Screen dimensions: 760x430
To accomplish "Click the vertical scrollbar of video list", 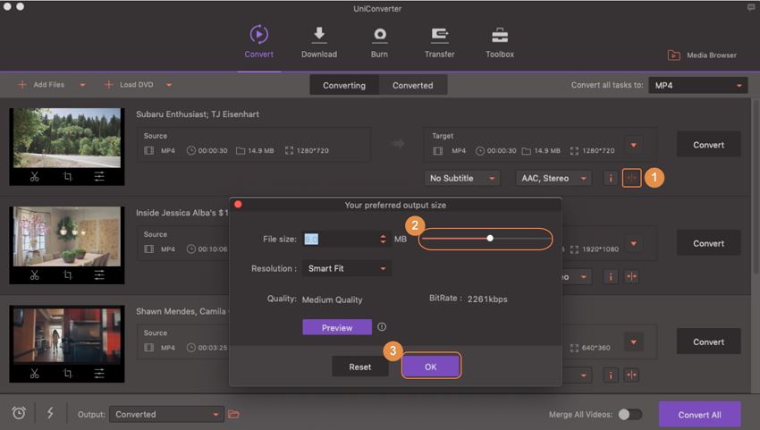I will click(x=756, y=189).
